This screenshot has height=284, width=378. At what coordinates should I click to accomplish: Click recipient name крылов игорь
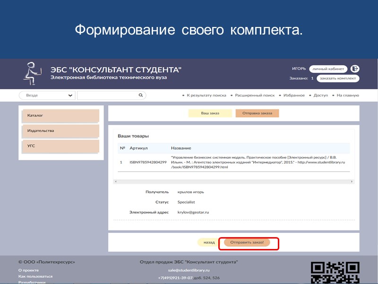(x=191, y=192)
